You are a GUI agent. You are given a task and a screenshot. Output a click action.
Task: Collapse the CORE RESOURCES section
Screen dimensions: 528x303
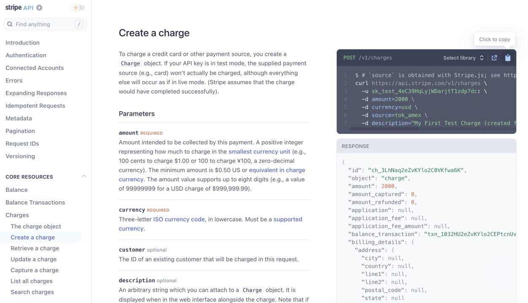[84, 176]
